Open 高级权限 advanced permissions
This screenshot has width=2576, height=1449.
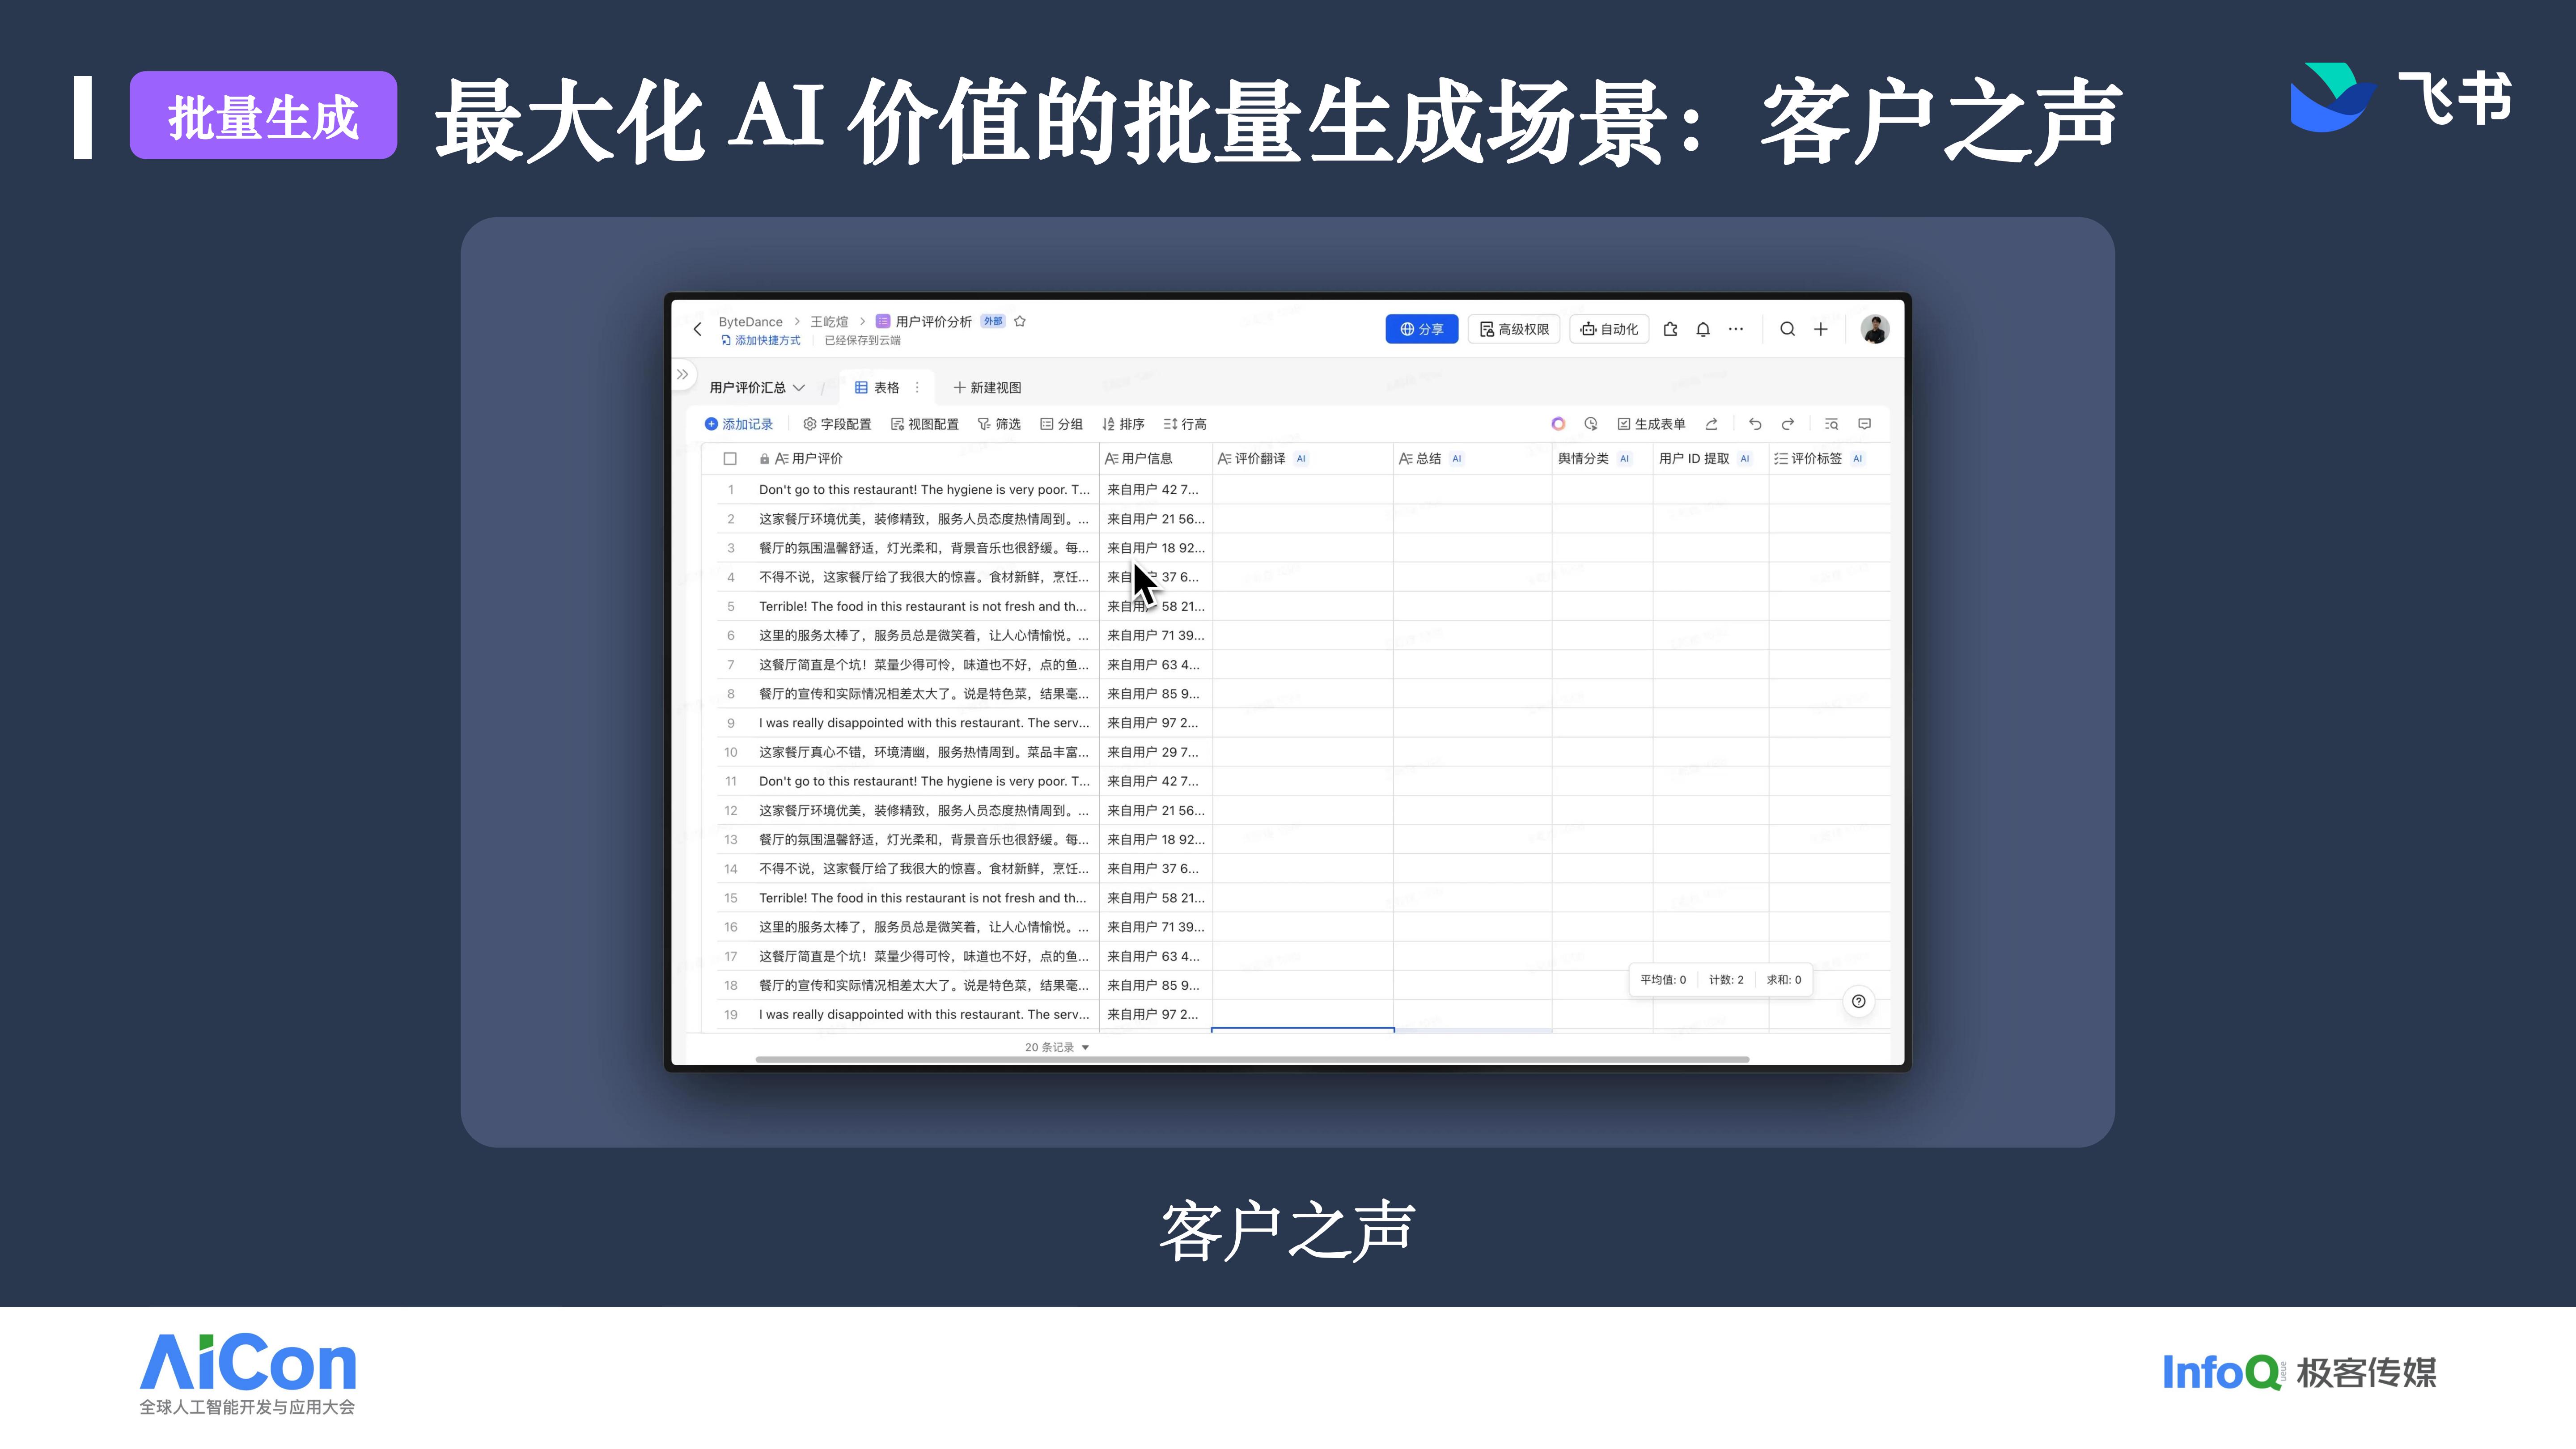(1514, 329)
